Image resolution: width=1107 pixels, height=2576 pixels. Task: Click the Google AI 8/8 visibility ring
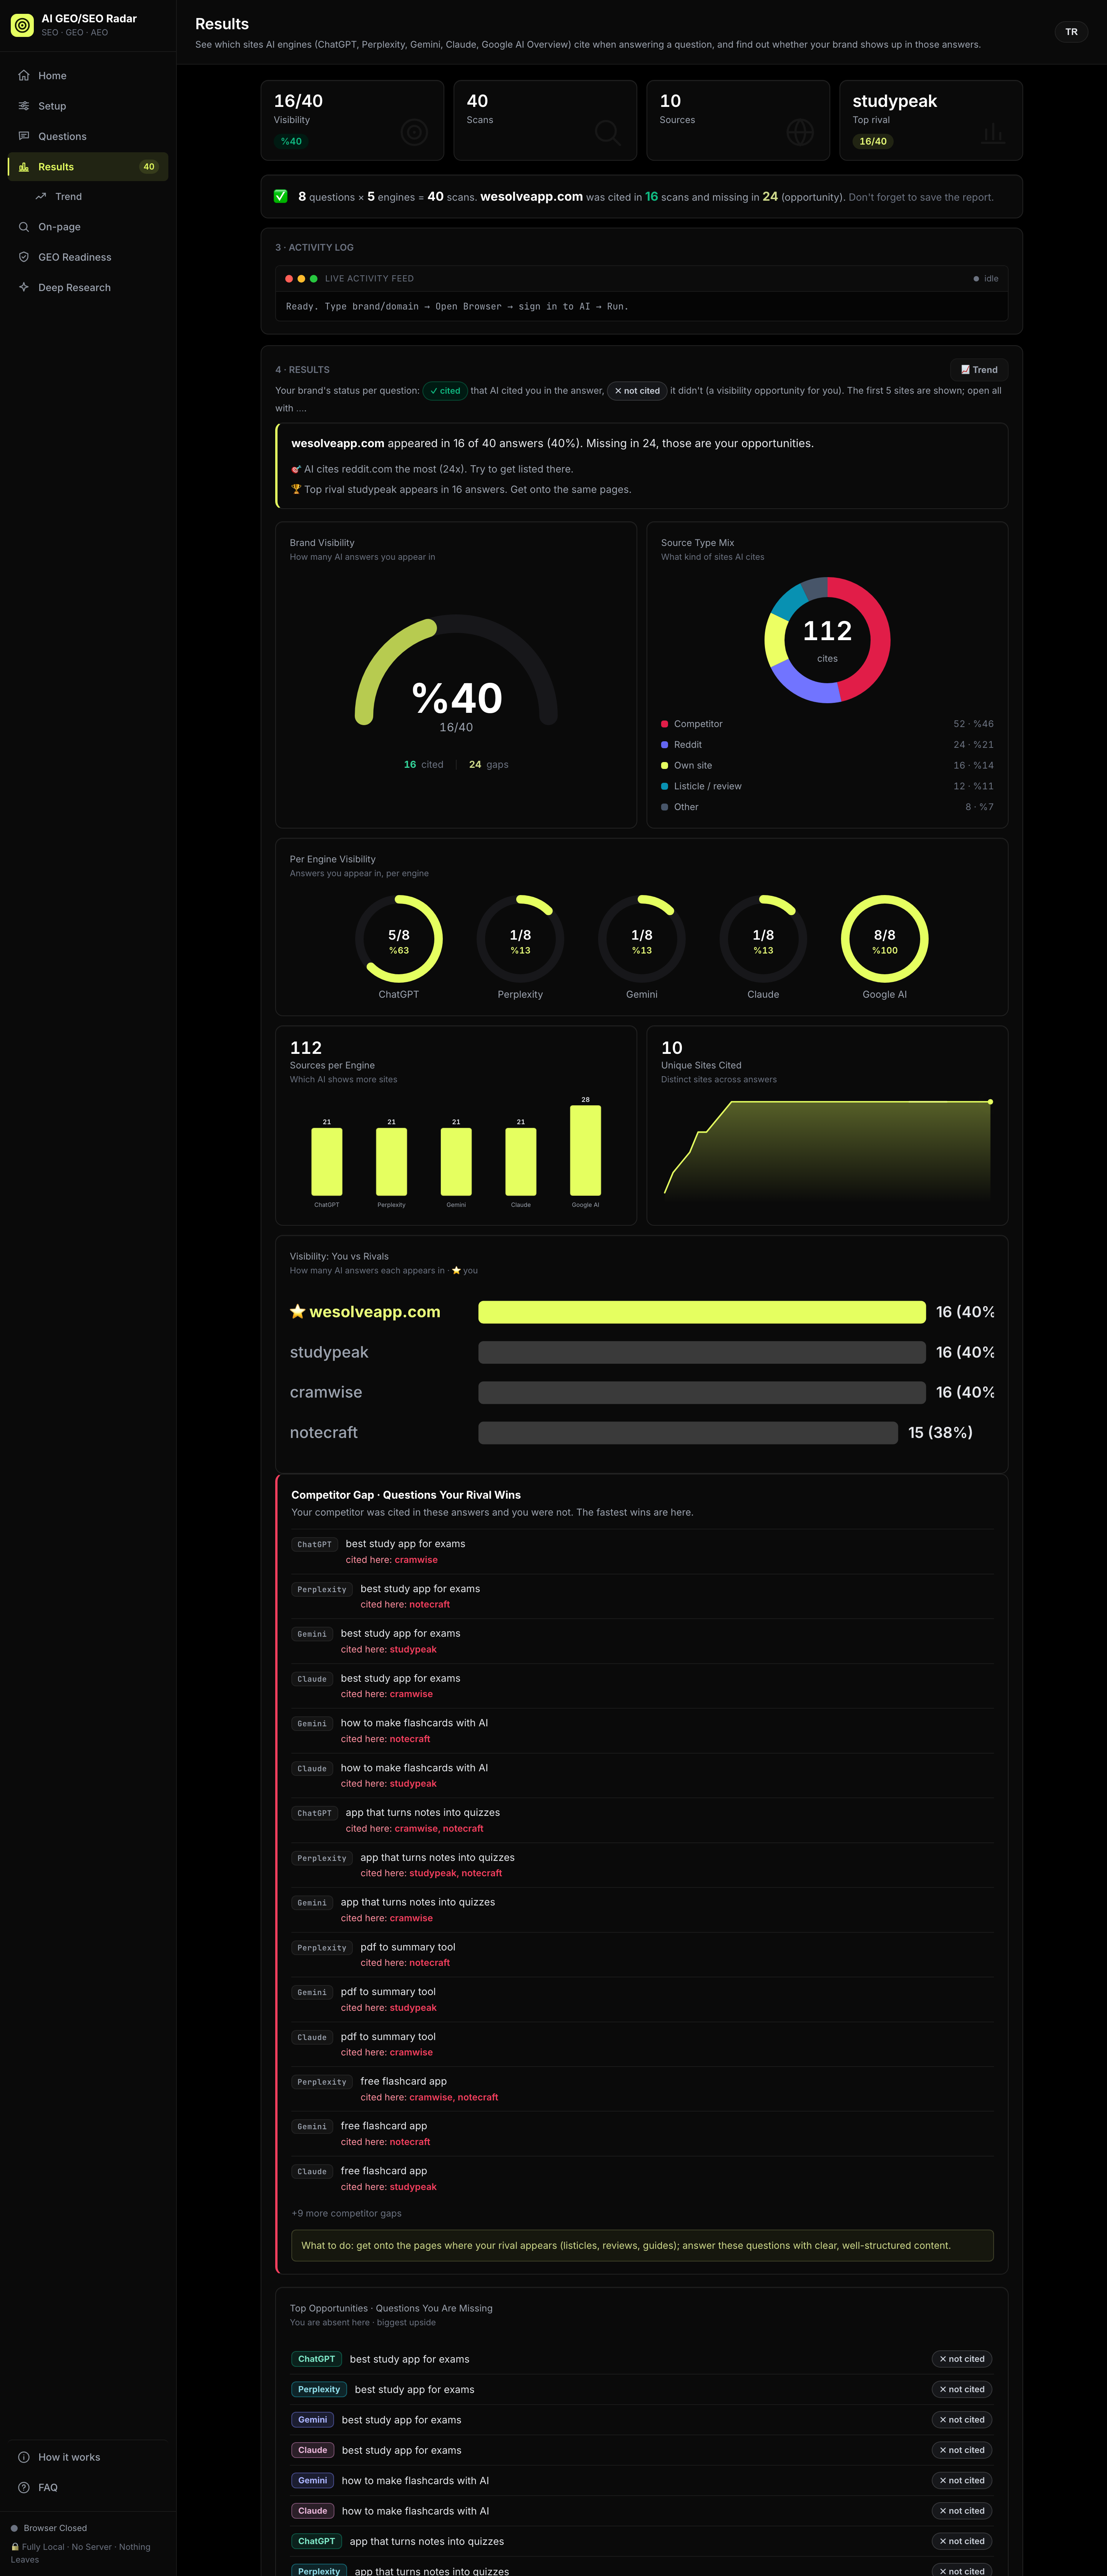884,939
